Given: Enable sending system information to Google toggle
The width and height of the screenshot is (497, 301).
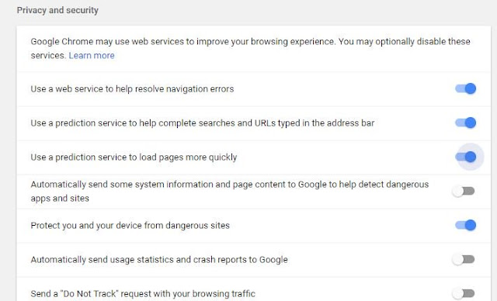Looking at the screenshot, I should click(x=464, y=191).
